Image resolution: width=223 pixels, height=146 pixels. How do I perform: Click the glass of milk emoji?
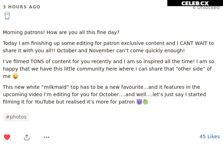[7, 15]
